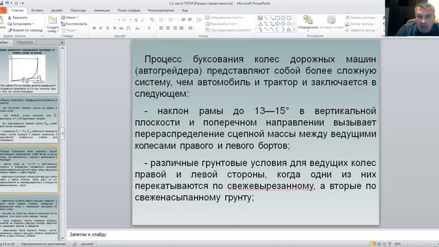
Task: Expand the shapes gallery more arrow
Action: point(294,30)
